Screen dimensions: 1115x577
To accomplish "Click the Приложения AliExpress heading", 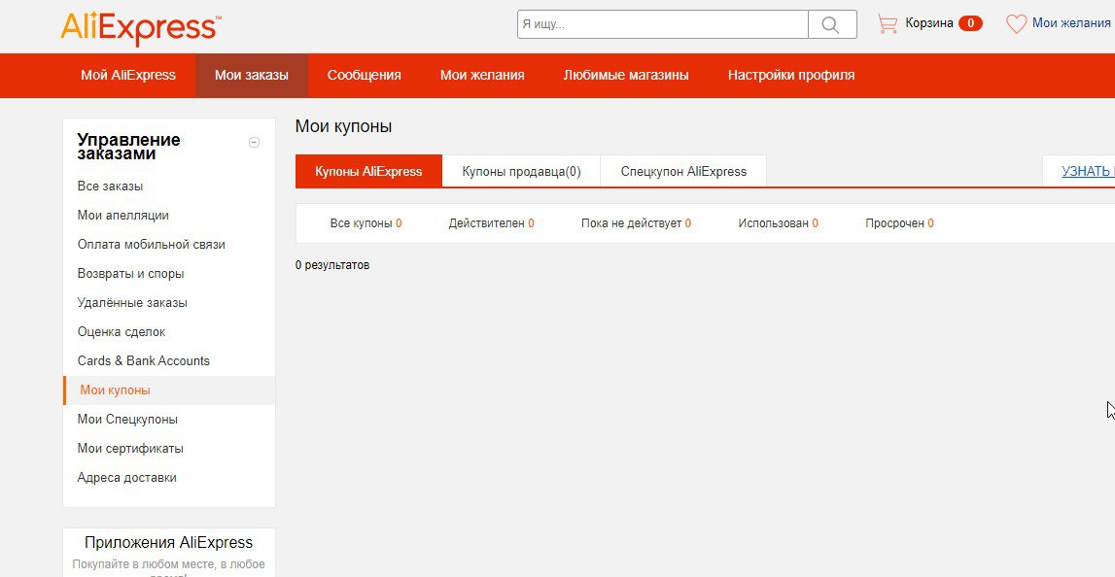I will (x=168, y=543).
